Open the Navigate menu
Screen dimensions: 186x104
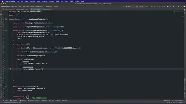point(33,1)
